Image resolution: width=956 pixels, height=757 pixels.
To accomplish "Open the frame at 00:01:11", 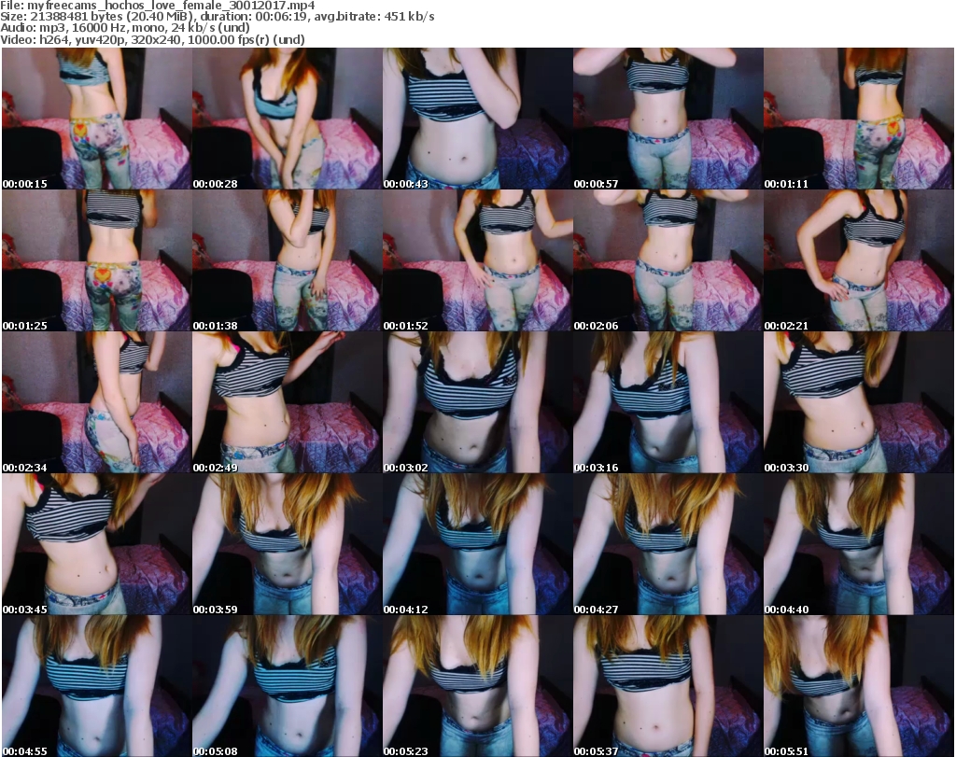I will pos(859,119).
